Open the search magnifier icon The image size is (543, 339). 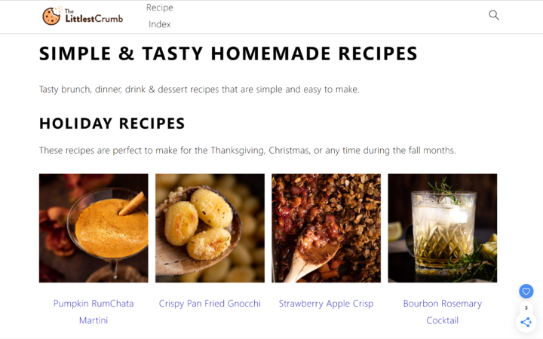(x=494, y=15)
